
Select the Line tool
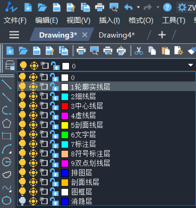click(x=7, y=84)
